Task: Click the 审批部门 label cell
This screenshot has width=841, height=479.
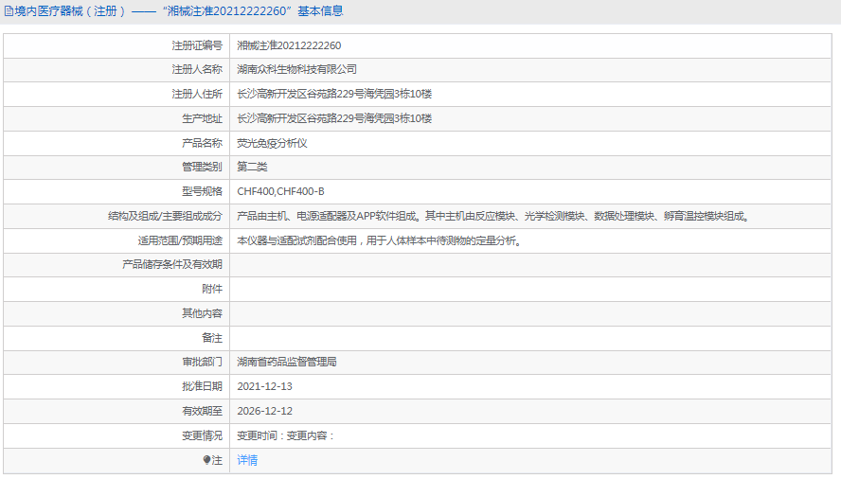Action: pyautogui.click(x=116, y=362)
